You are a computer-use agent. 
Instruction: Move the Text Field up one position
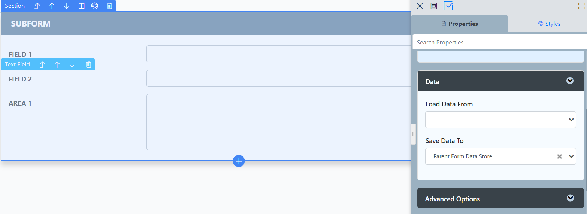(x=57, y=65)
